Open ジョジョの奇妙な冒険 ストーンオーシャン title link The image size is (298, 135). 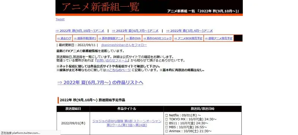click(x=127, y=123)
